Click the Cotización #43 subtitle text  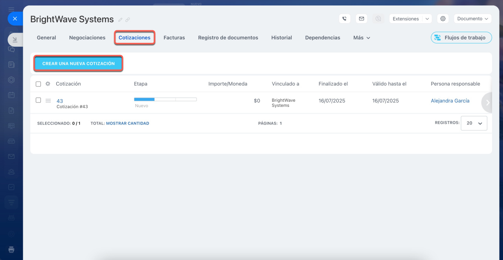[x=72, y=106]
